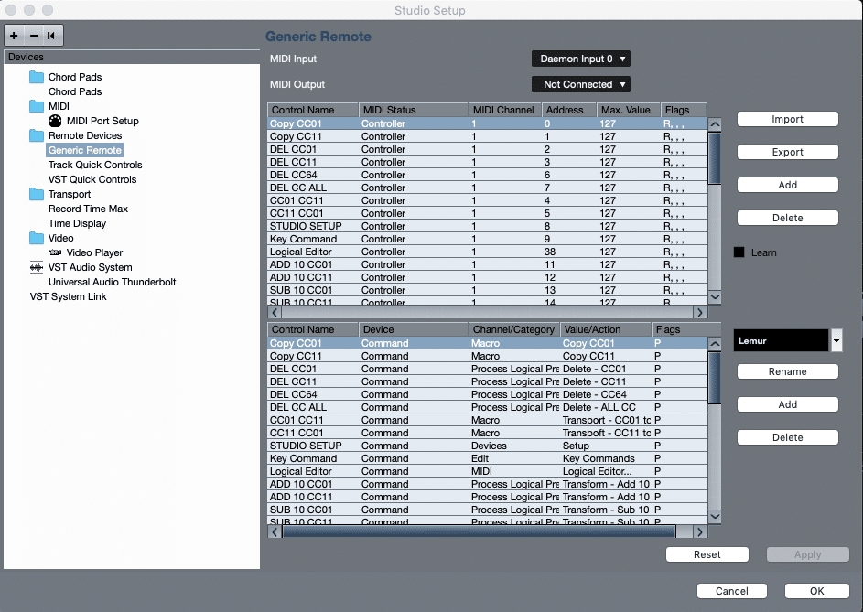
Task: Click the Video Player camera icon
Action: pyautogui.click(x=55, y=252)
